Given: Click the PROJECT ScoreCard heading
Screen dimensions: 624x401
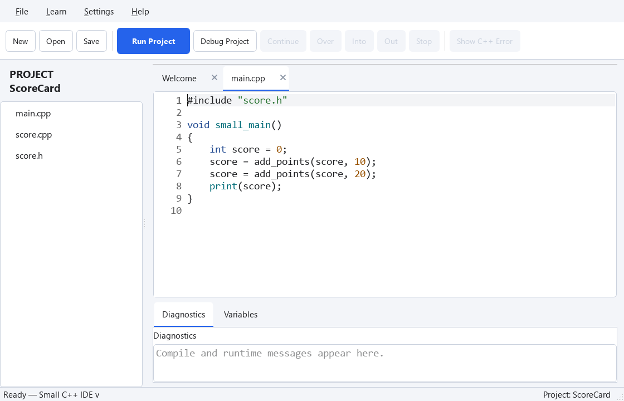Looking at the screenshot, I should [35, 81].
